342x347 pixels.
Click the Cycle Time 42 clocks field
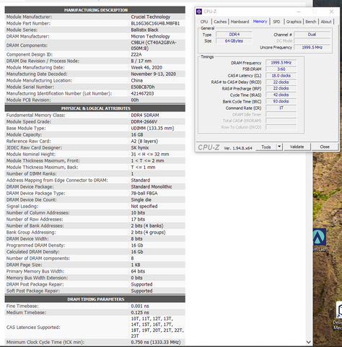point(281,95)
